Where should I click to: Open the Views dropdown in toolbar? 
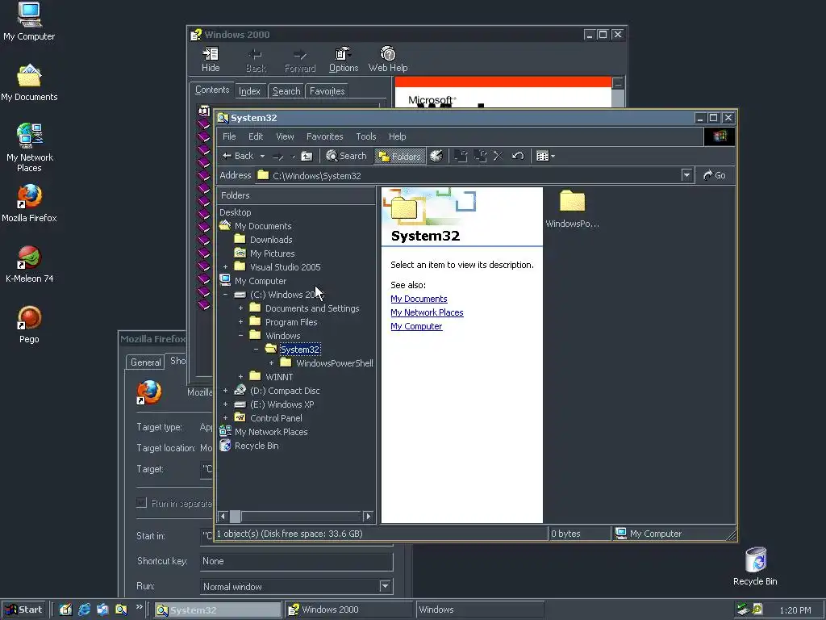545,156
